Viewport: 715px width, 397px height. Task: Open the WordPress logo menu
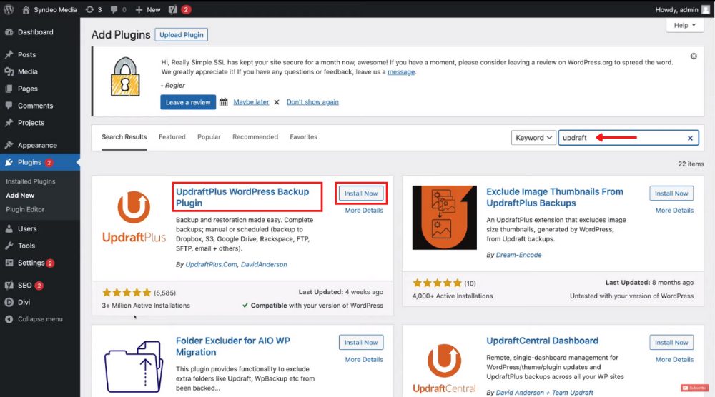[9, 9]
